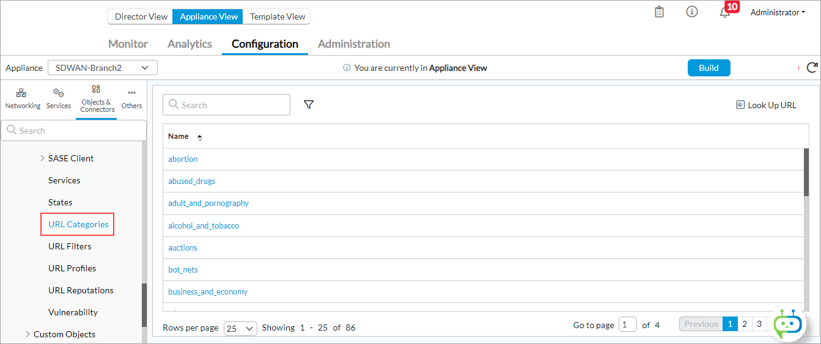Go to page 3 in pagination
The height and width of the screenshot is (344, 821).
[759, 324]
